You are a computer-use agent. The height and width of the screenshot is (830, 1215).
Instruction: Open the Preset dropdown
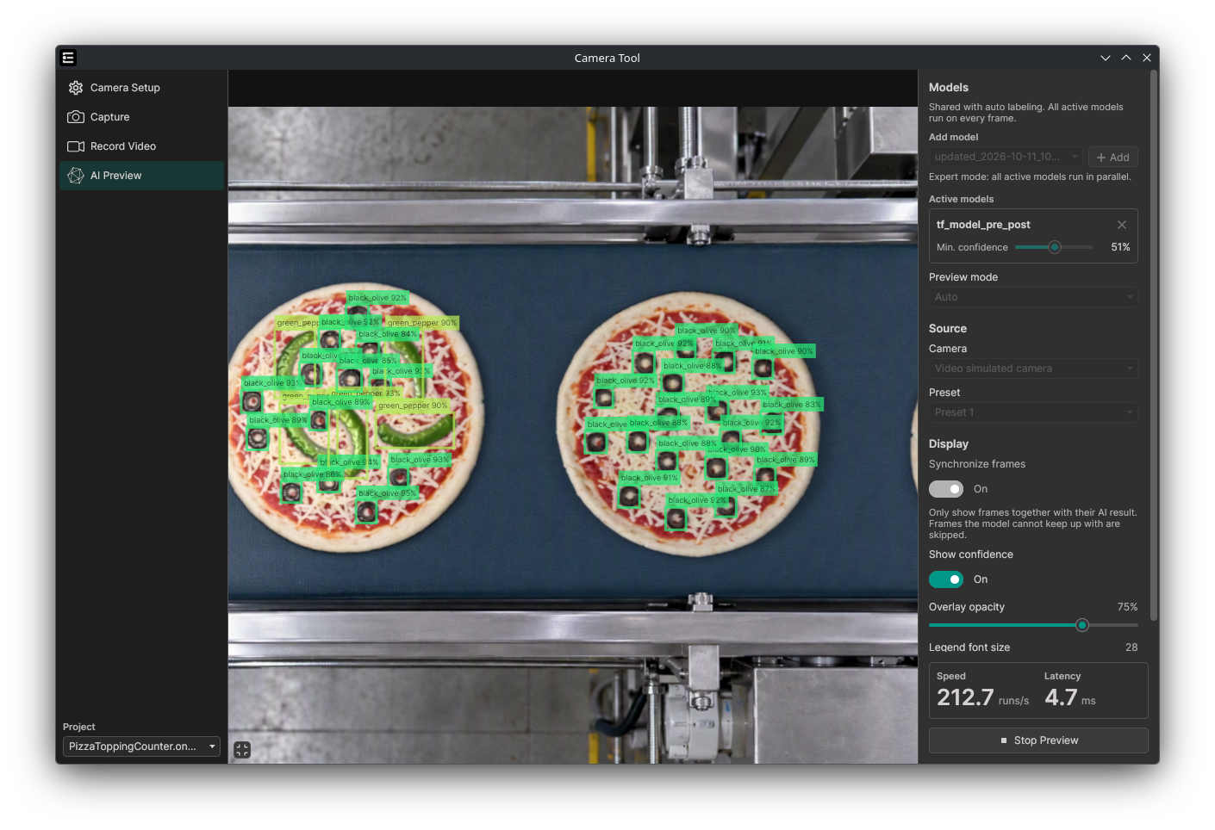tap(1033, 412)
